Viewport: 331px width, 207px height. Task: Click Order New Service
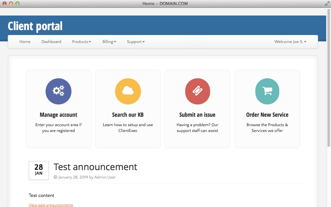[267, 114]
